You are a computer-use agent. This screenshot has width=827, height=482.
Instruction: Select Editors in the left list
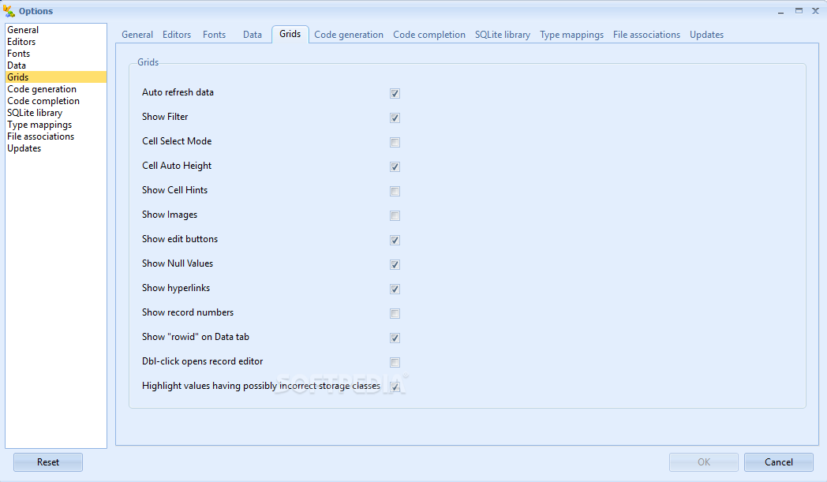[21, 42]
